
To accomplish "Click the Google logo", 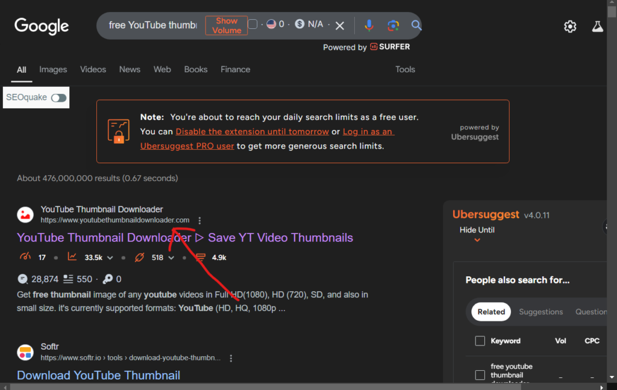I will (42, 26).
